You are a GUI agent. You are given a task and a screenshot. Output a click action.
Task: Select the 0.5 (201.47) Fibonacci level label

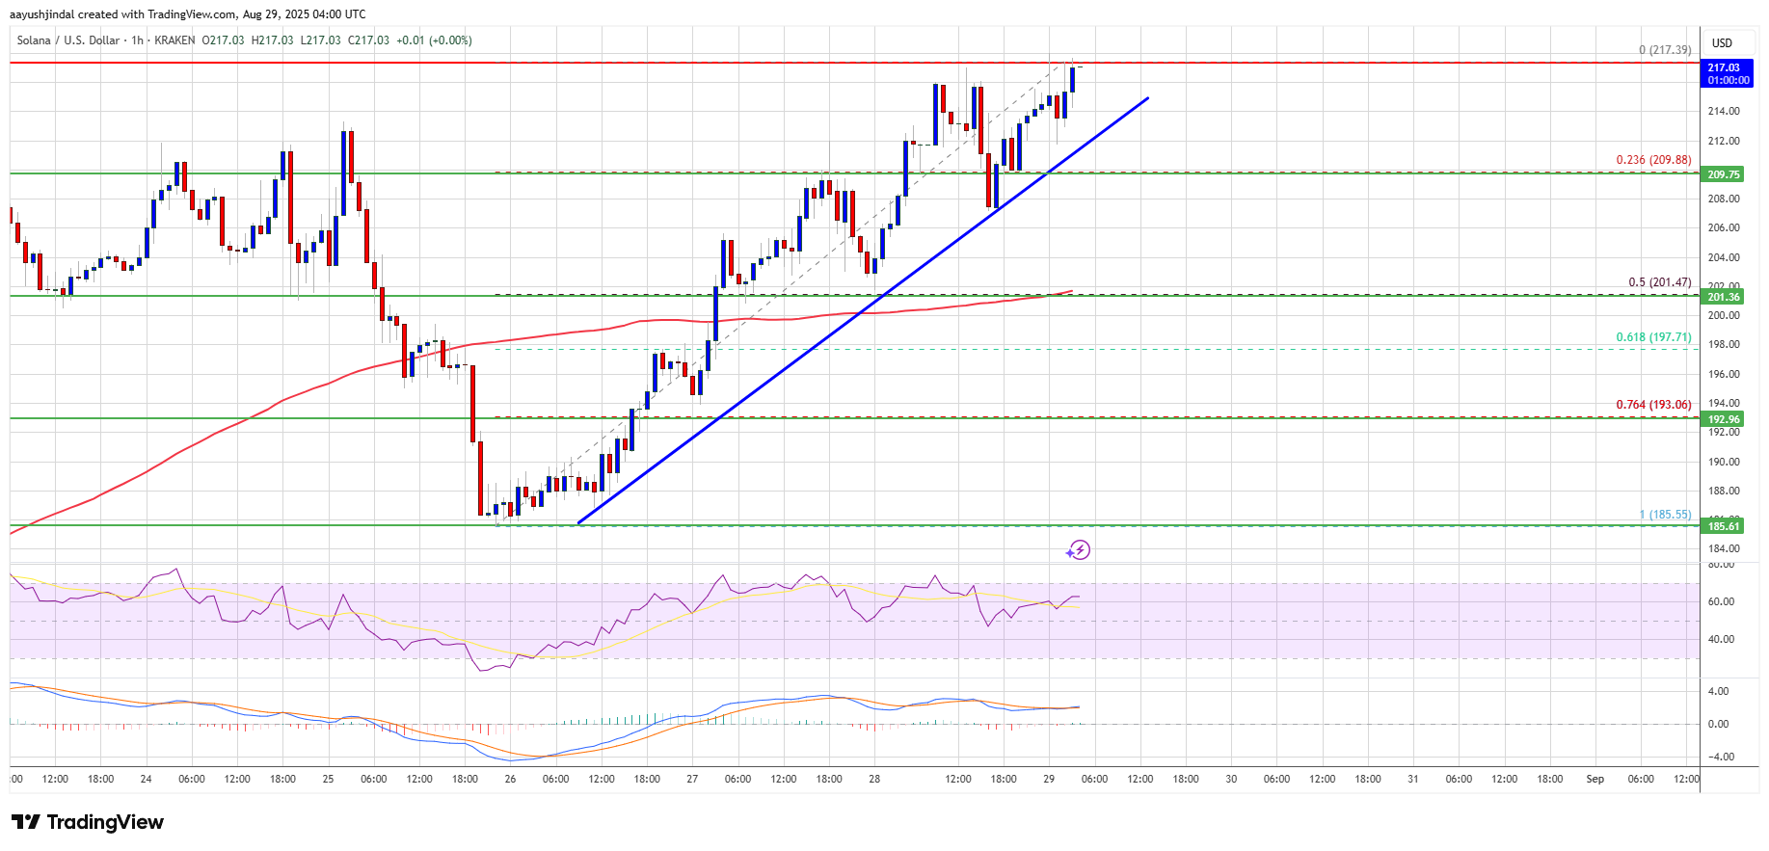point(1659,282)
